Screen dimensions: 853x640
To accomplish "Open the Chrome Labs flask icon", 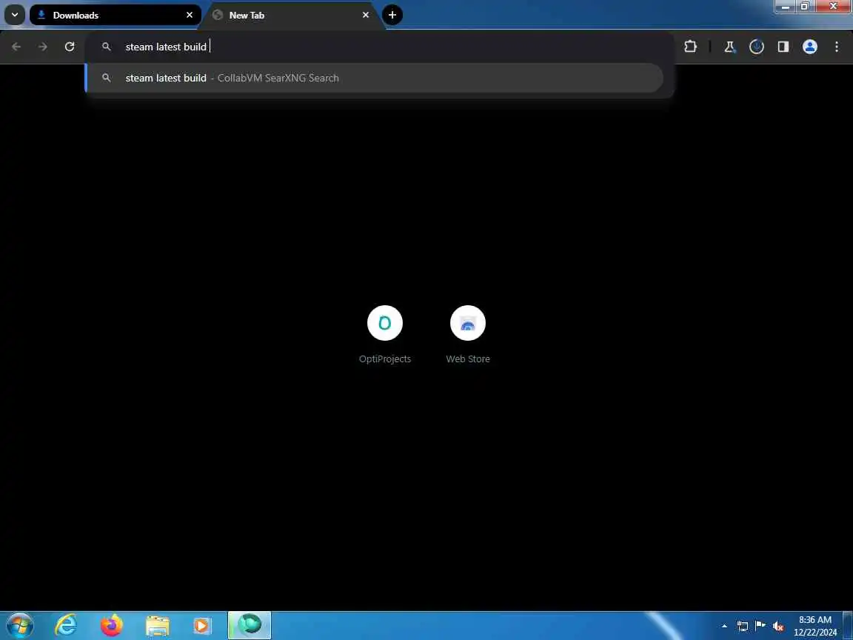I will pyautogui.click(x=729, y=47).
